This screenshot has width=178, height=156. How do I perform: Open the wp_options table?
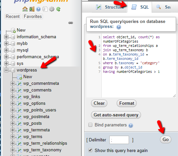click(34, 103)
